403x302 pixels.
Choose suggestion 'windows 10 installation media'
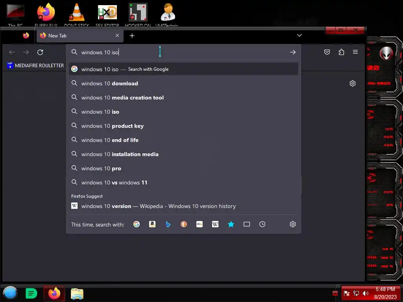183,154
